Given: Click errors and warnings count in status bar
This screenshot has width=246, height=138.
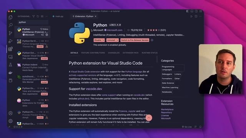Looking at the screenshot, I should 18,127.
